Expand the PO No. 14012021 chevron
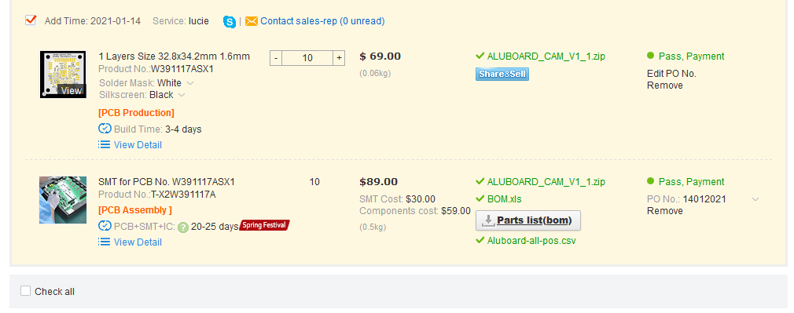Viewport: 794px width, 313px height. pos(755,199)
